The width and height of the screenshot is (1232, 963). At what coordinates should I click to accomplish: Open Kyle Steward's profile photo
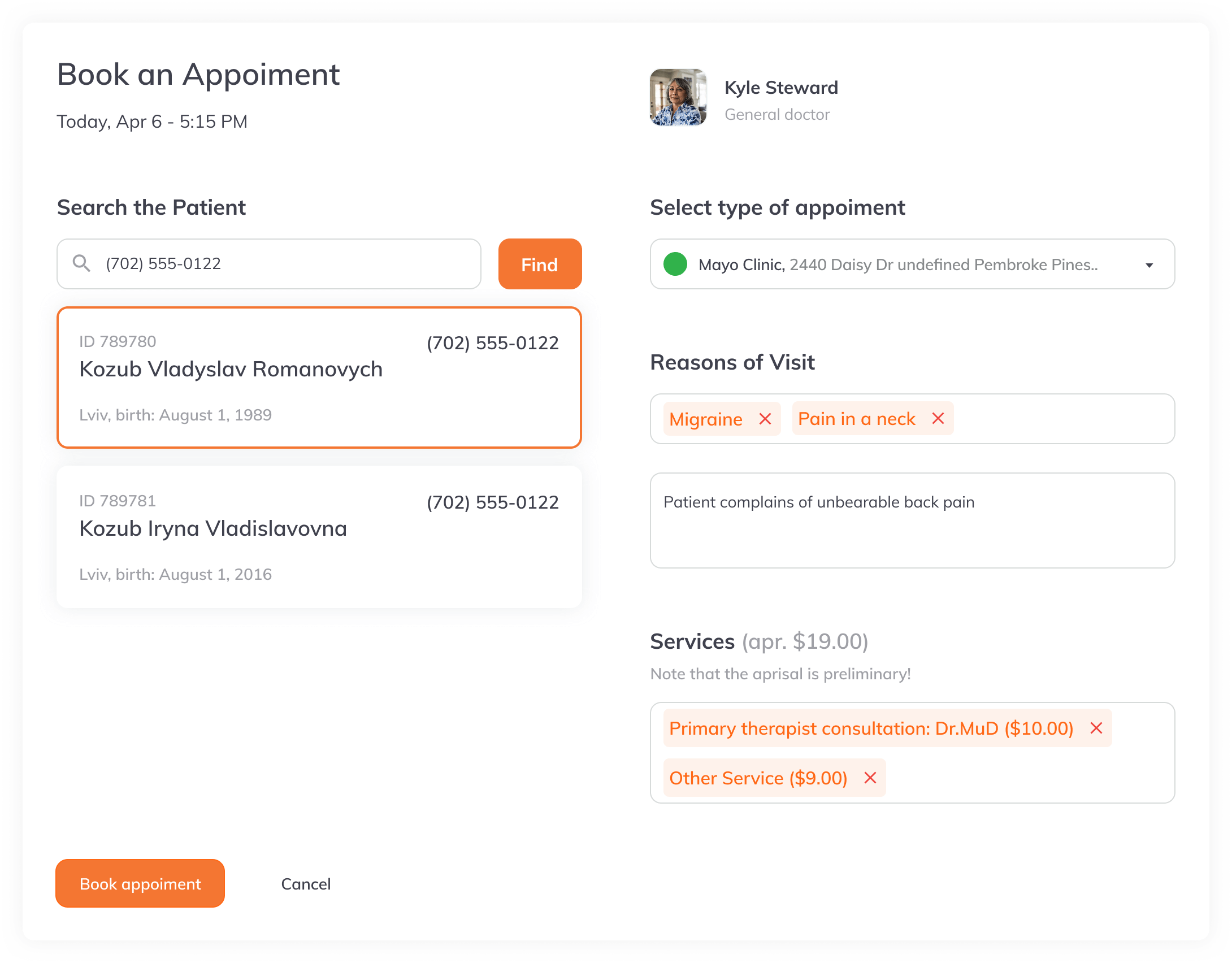(x=678, y=97)
